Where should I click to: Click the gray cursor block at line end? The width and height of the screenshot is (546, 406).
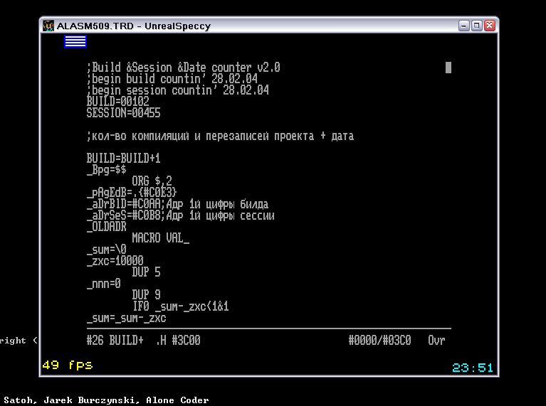click(448, 68)
